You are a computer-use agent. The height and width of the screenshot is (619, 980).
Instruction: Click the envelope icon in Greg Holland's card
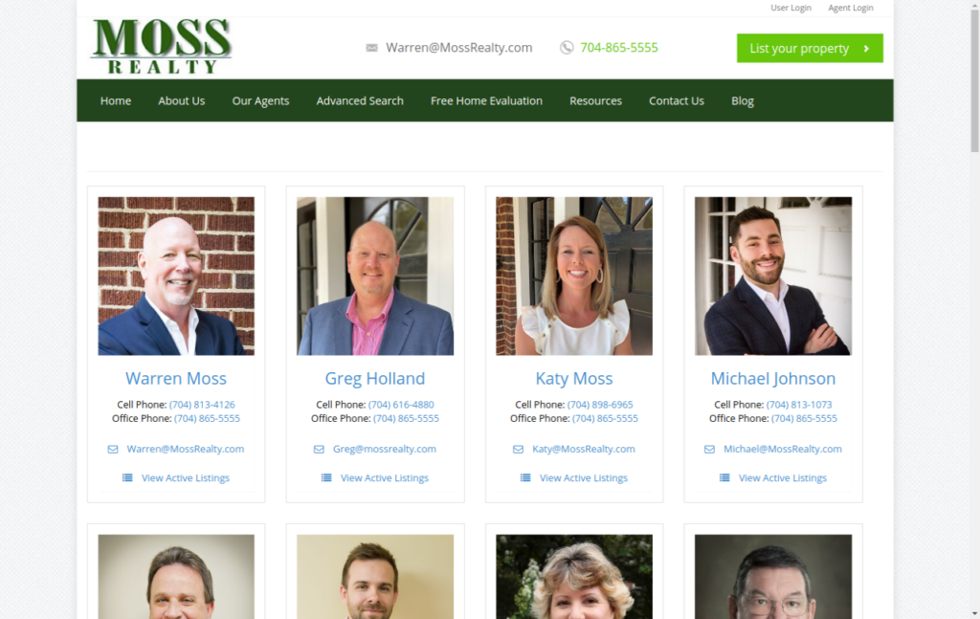click(319, 449)
